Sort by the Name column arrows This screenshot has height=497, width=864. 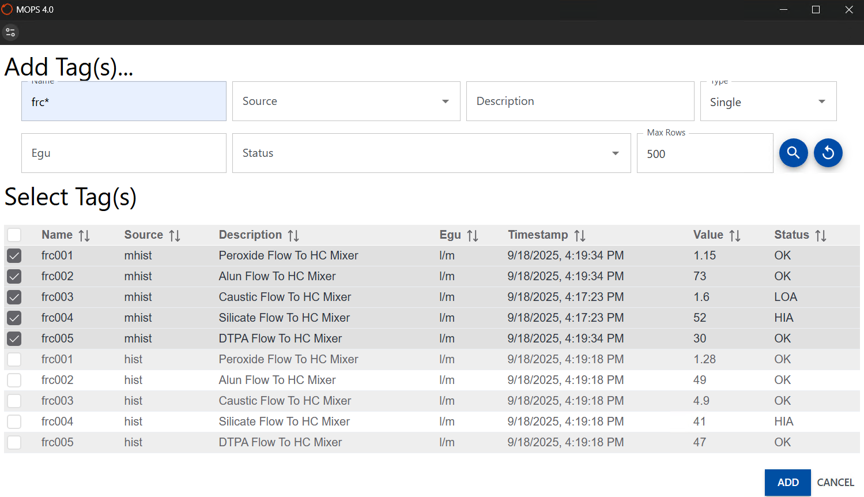point(84,235)
